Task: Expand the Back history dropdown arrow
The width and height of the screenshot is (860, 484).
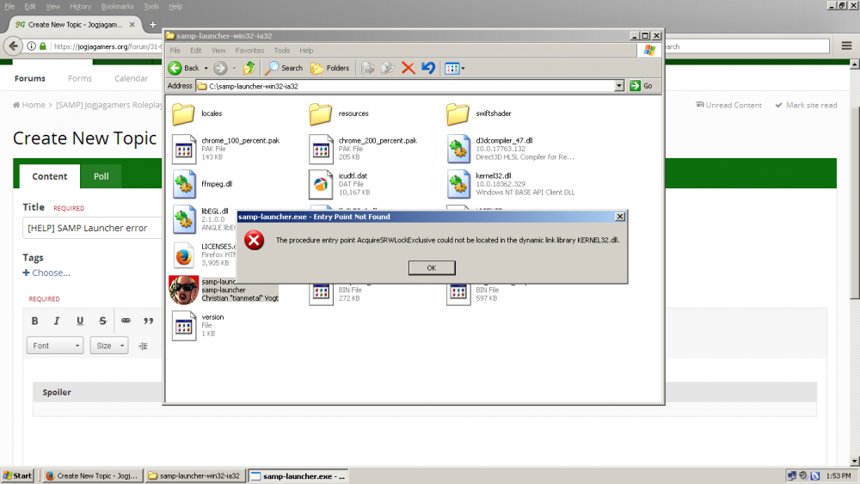Action: click(x=206, y=69)
